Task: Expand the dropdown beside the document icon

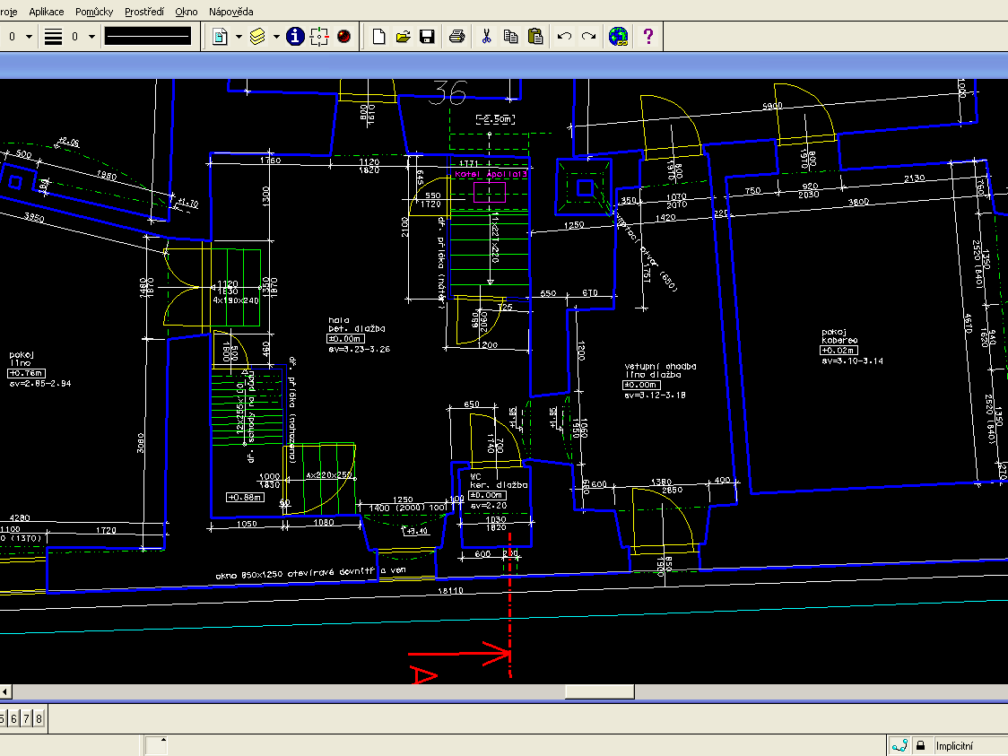Action: tap(239, 37)
